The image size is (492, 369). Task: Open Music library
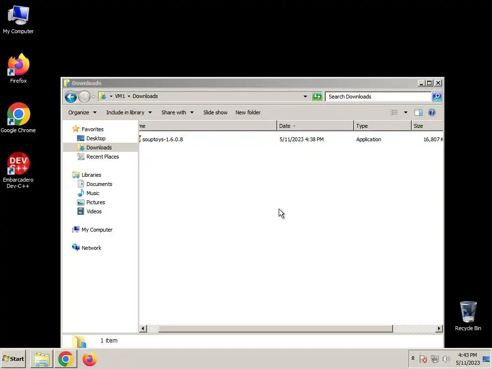(x=93, y=193)
